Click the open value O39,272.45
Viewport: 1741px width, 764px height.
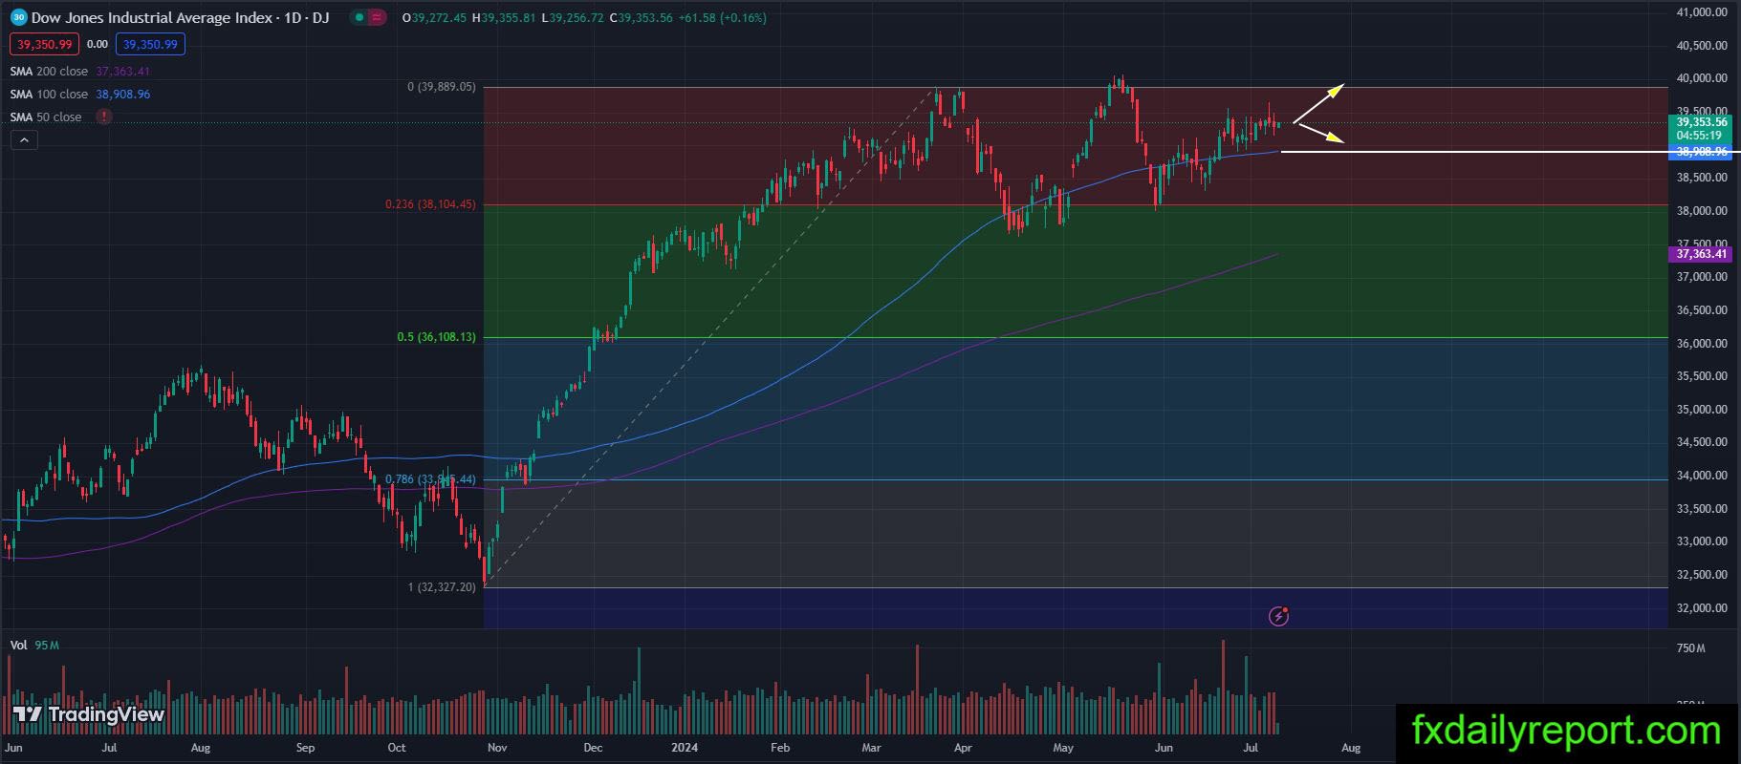point(435,17)
